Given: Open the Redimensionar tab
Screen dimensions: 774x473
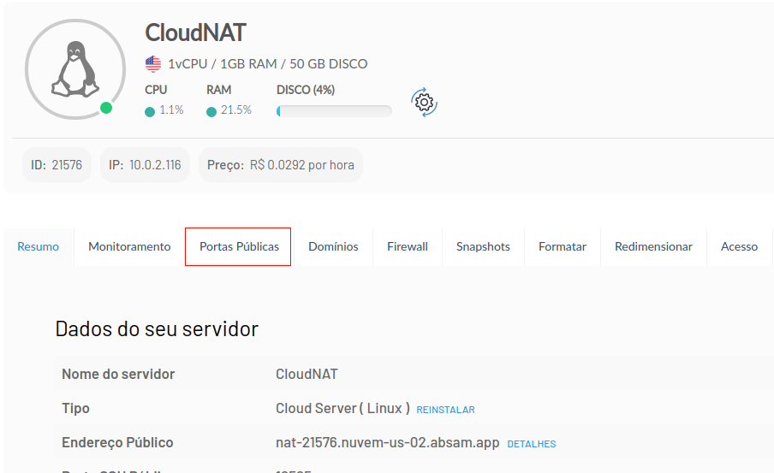Looking at the screenshot, I should (653, 246).
